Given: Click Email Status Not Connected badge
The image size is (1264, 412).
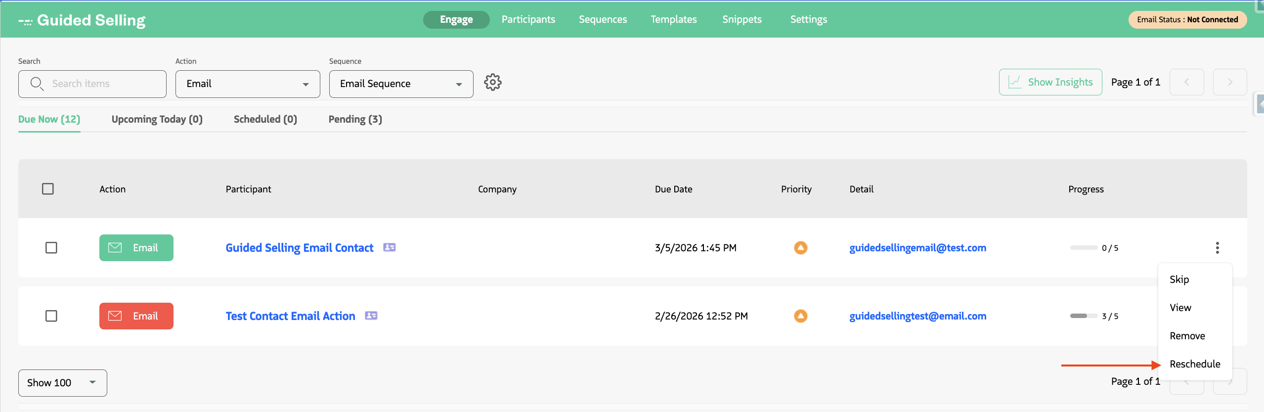Looking at the screenshot, I should (1187, 20).
